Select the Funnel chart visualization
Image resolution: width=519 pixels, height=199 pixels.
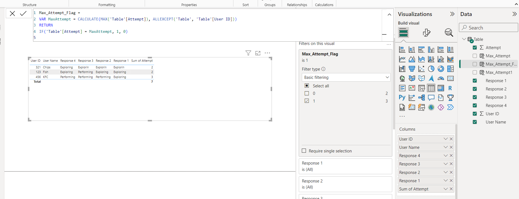tap(412, 69)
